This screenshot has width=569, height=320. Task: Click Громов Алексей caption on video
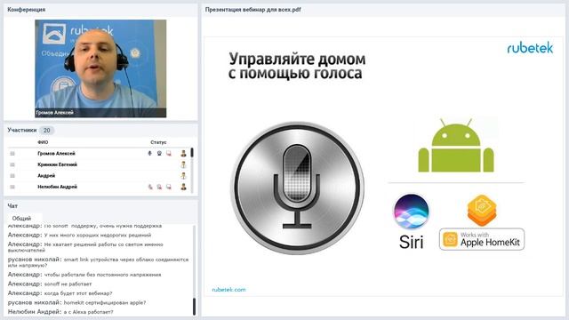pyautogui.click(x=55, y=113)
